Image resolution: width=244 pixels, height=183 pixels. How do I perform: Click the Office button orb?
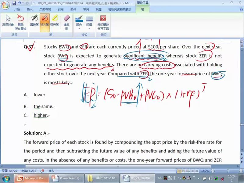pos(5,5)
